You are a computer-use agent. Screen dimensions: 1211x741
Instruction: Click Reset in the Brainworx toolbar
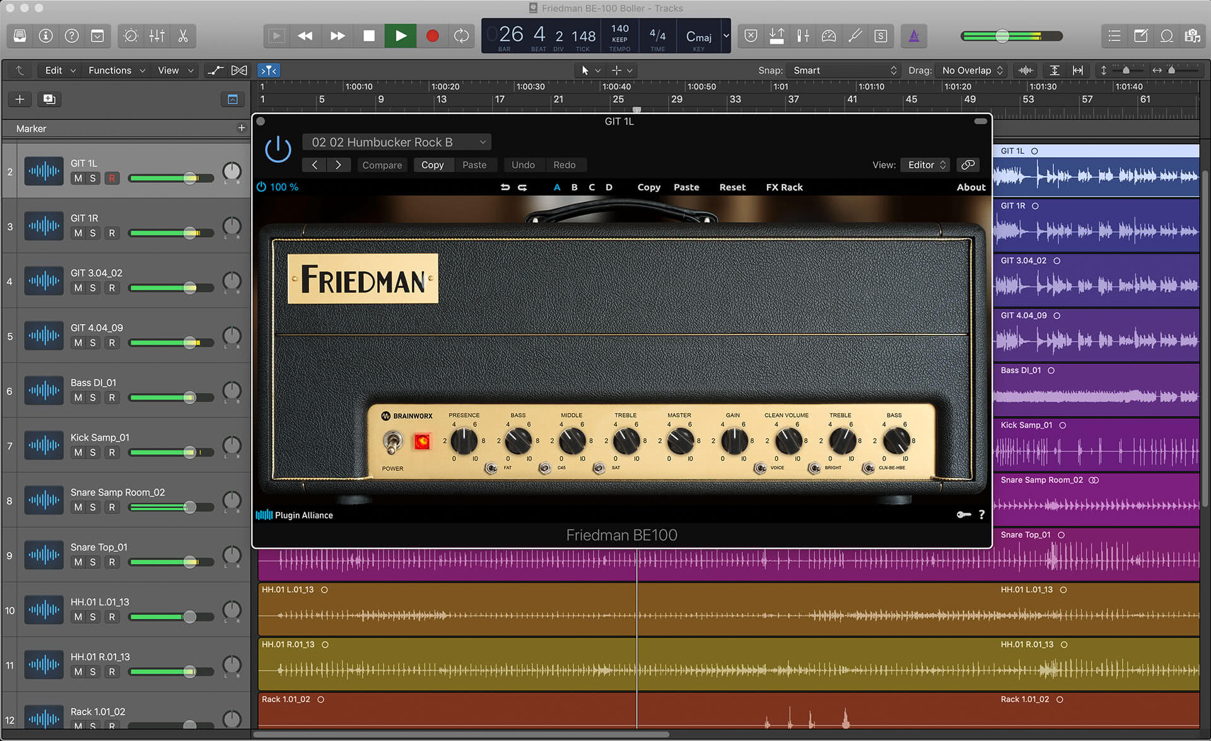pyautogui.click(x=732, y=187)
